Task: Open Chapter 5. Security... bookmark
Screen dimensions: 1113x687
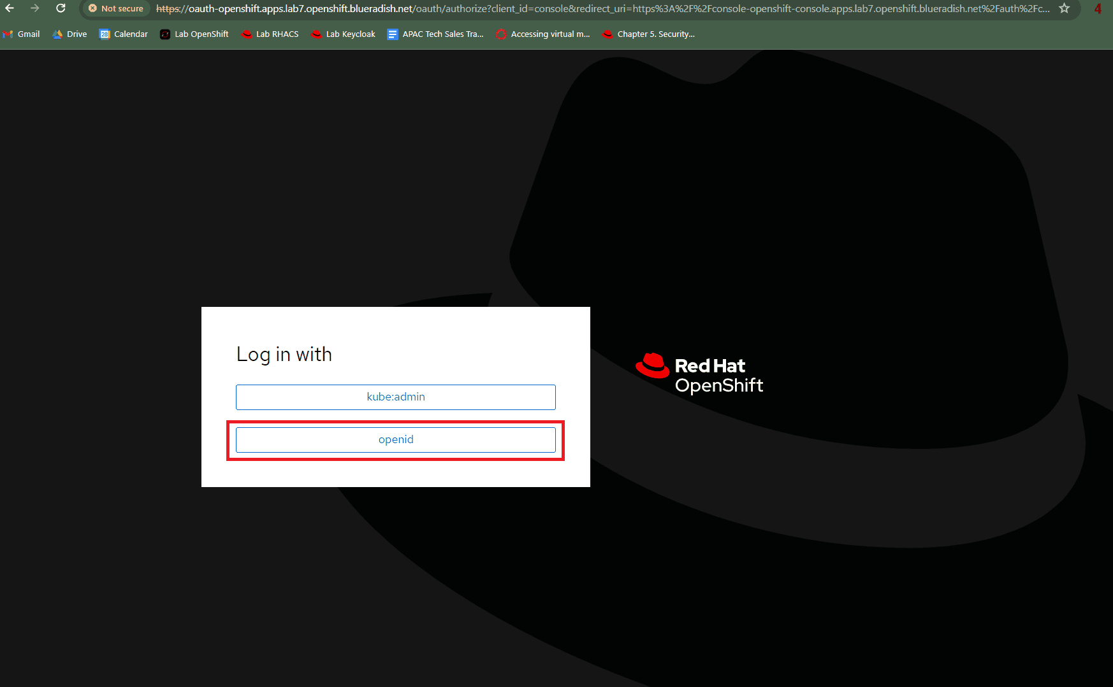Action: click(649, 34)
